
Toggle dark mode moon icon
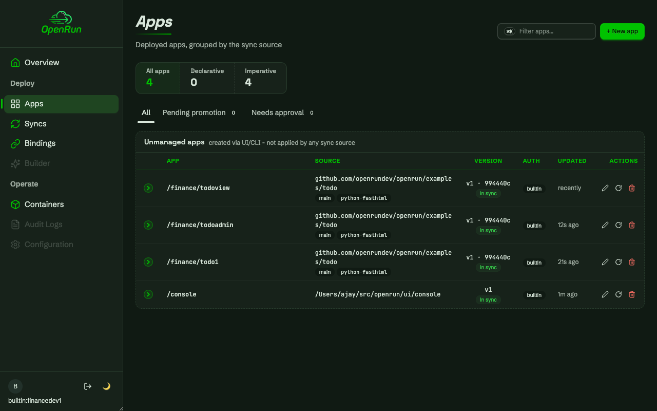tap(107, 386)
